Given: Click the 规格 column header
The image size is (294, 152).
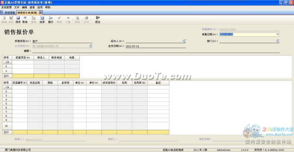Looking at the screenshot, I should click(50, 83).
